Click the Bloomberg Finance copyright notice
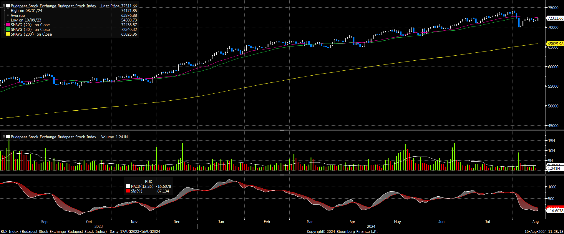 tap(342, 232)
